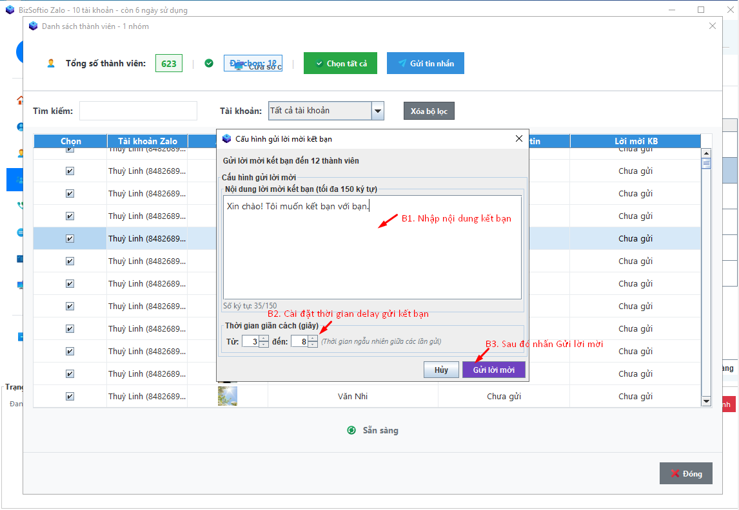Viewport: 739px width, 510px height.
Task: Uncheck the checkbox in the highlighted row
Action: (70, 238)
